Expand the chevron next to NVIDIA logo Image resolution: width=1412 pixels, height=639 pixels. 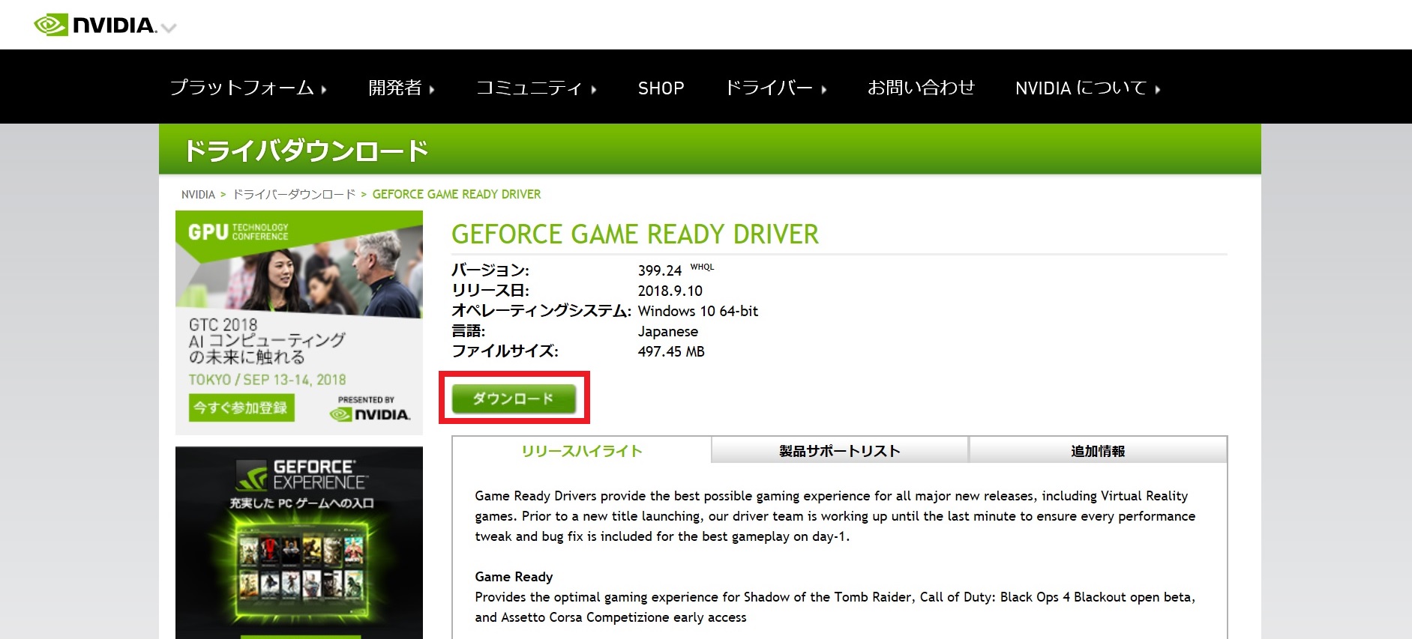pos(169,28)
